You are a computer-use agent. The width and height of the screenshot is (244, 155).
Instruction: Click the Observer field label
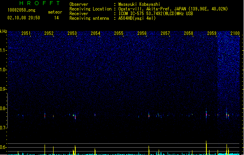pyautogui.click(x=79, y=4)
